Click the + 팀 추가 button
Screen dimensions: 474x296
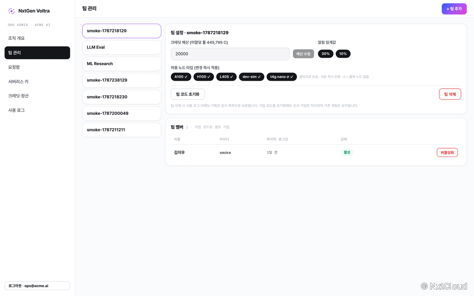click(x=454, y=9)
